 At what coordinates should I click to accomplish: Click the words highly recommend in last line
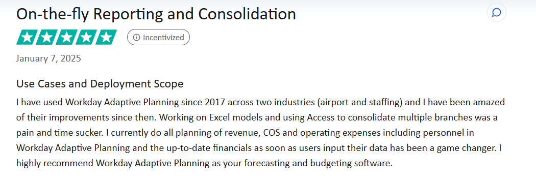point(55,163)
